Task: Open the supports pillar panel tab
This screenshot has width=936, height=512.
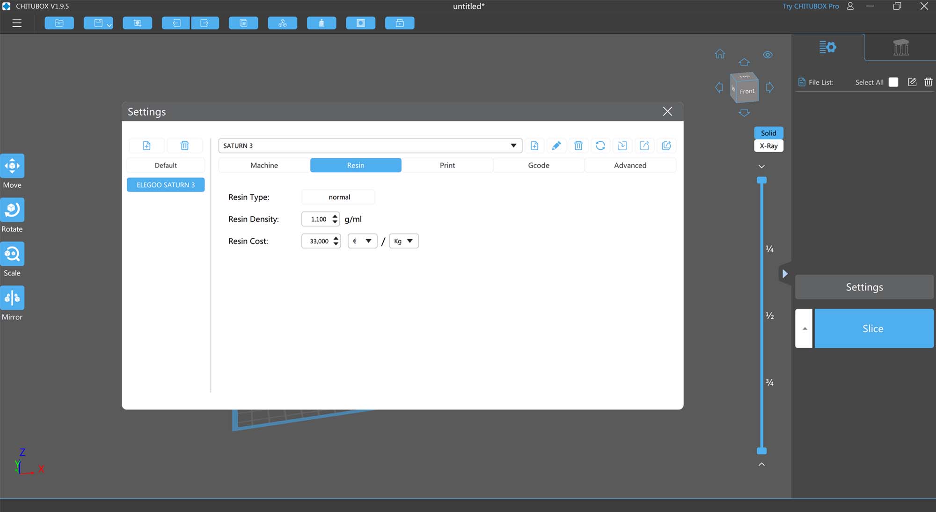Action: (x=901, y=47)
